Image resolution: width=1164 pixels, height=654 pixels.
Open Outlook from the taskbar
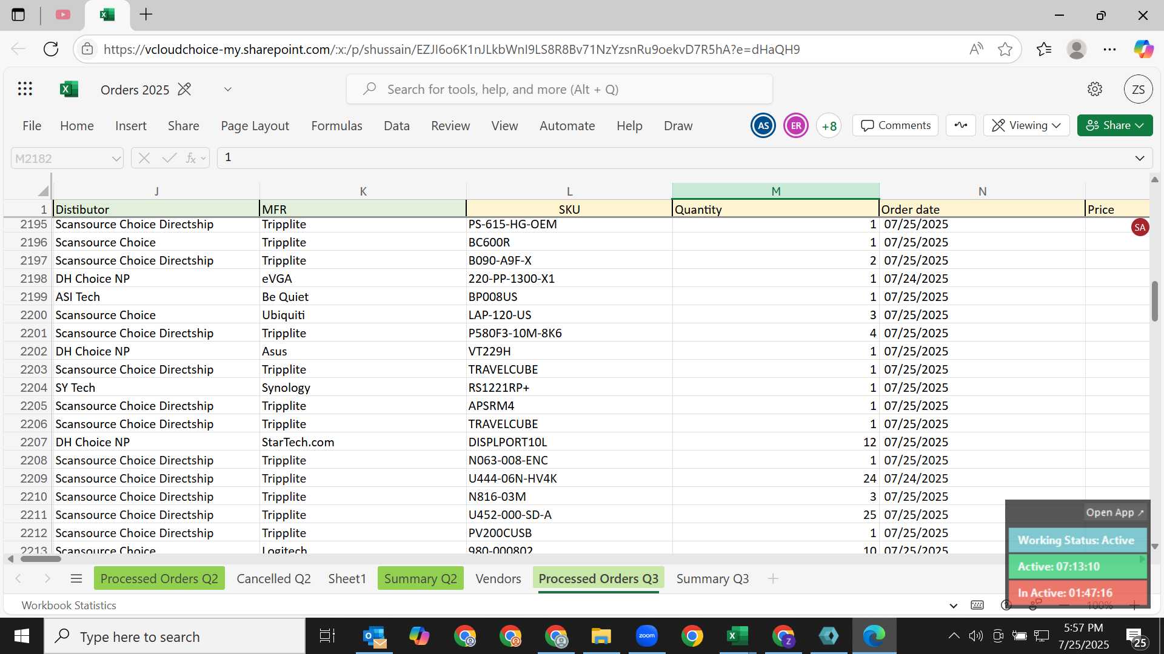[x=374, y=636]
